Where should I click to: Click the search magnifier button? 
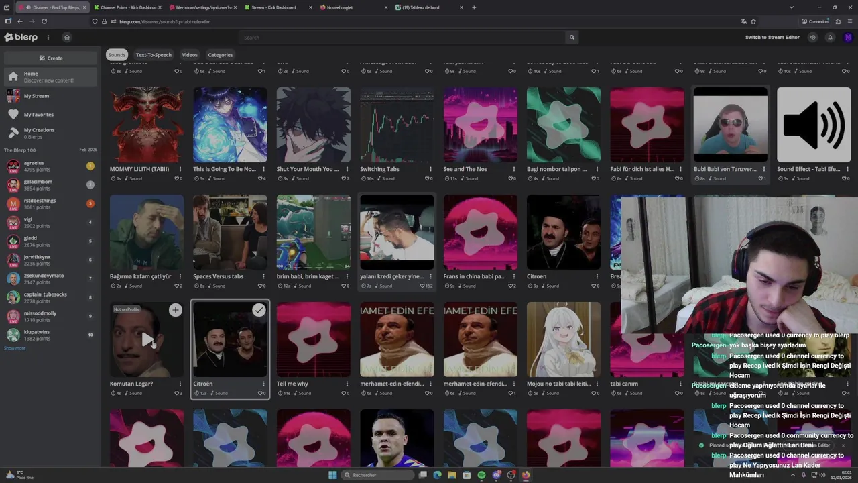(x=572, y=37)
